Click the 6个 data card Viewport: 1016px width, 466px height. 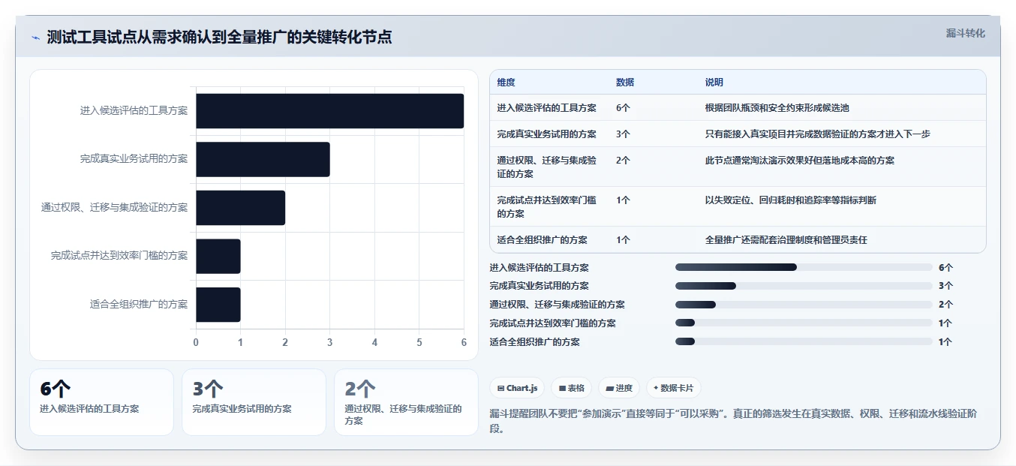tap(101, 401)
